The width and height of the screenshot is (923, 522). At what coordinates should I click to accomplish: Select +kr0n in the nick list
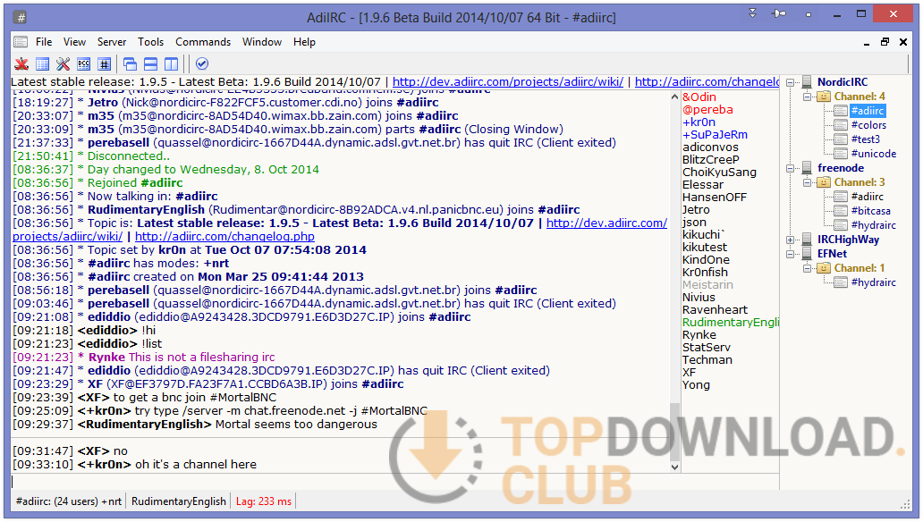point(699,122)
